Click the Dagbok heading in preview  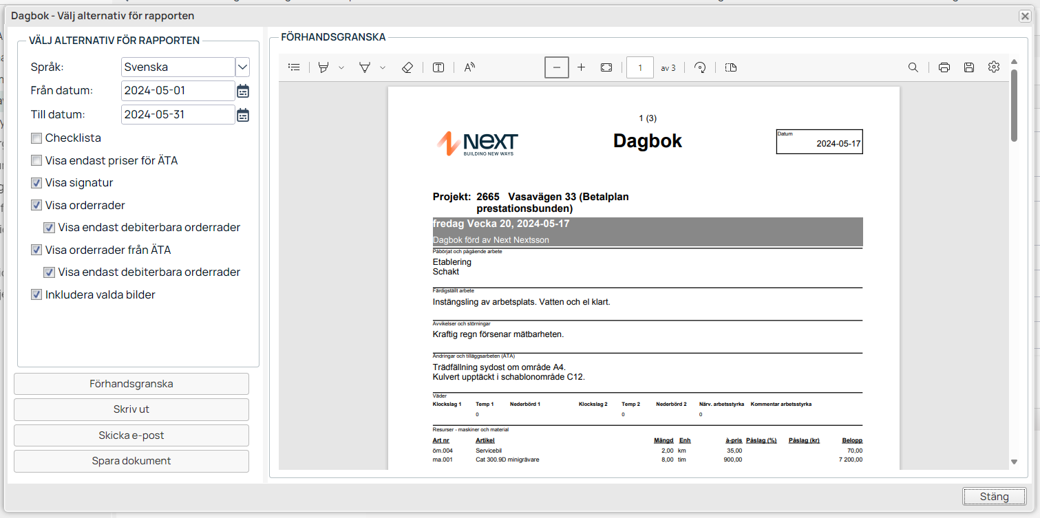tap(648, 141)
